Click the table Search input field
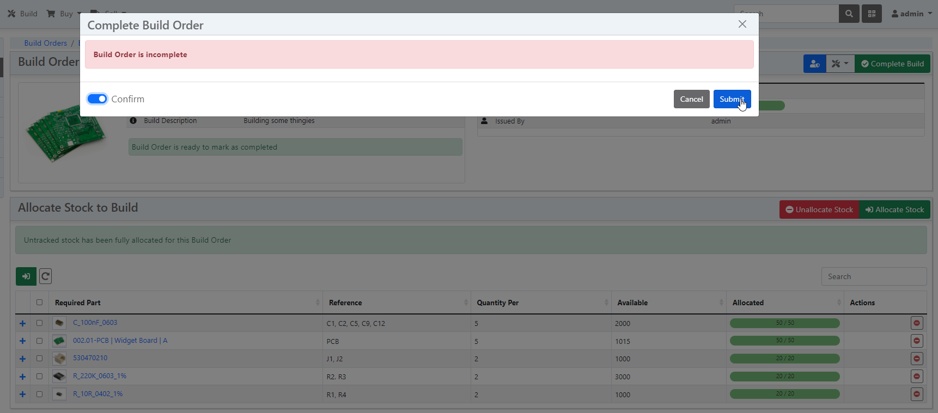Image resolution: width=938 pixels, height=413 pixels. (x=873, y=276)
